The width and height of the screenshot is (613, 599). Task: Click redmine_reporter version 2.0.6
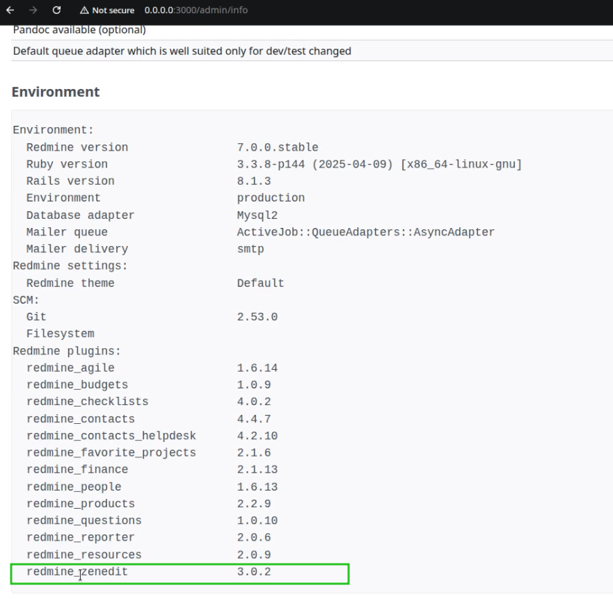[254, 538]
